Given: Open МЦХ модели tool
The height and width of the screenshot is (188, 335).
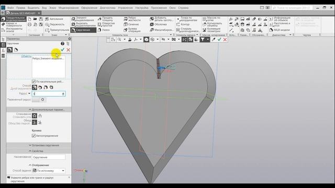Looking at the screenshot, I should [x=280, y=30].
